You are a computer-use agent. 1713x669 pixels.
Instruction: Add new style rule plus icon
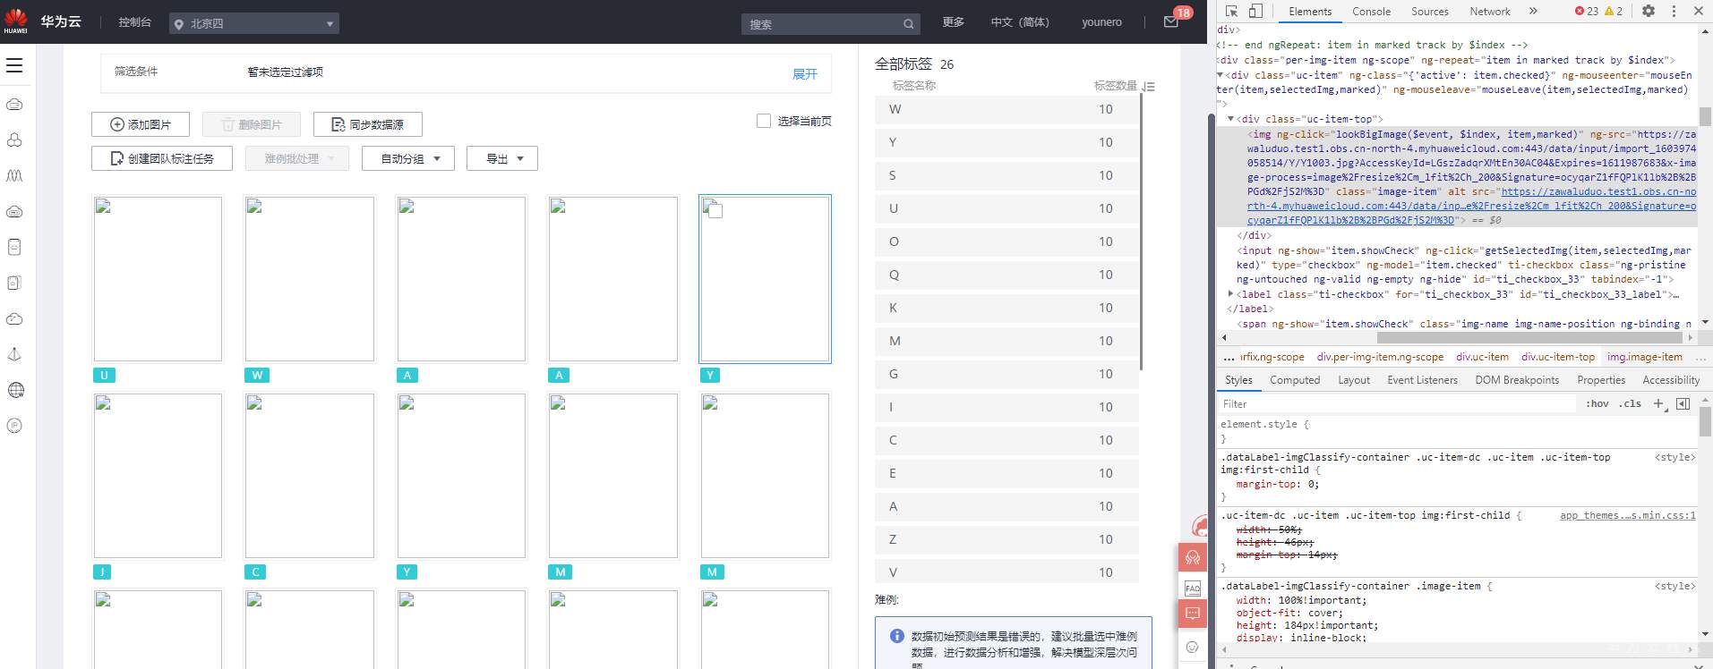1658,404
